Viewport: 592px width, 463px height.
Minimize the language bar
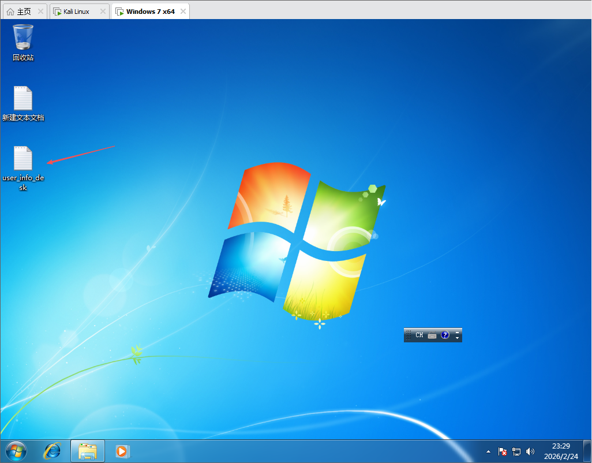[457, 333]
